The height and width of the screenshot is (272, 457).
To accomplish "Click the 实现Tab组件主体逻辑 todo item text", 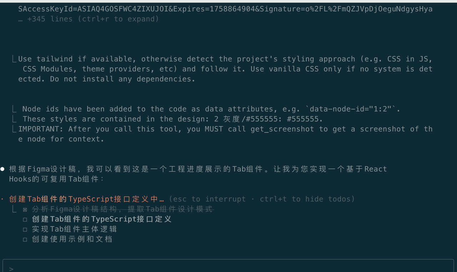I will 74,229.
